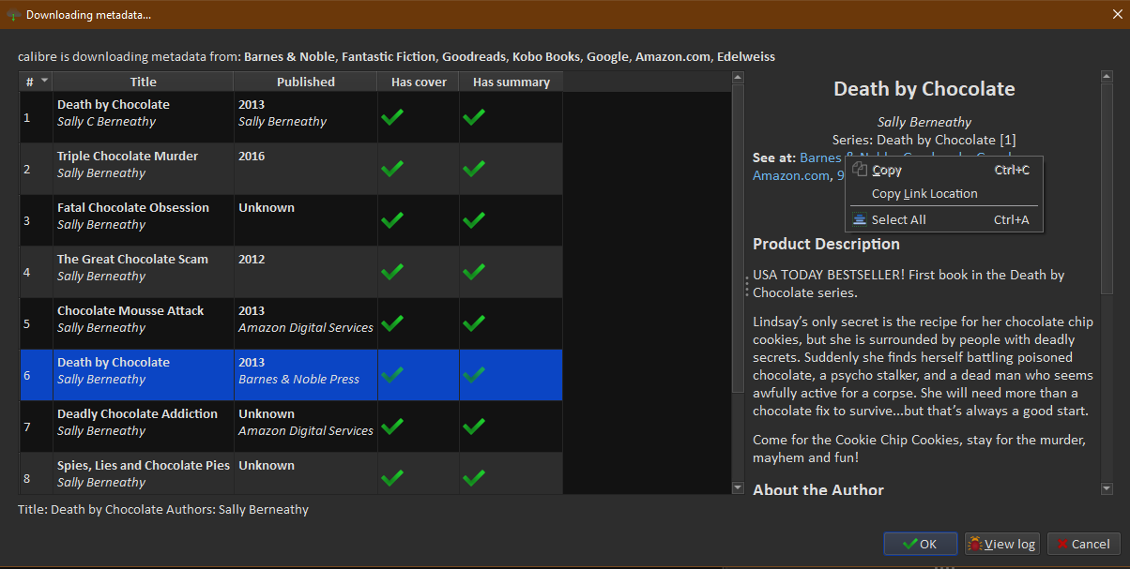The width and height of the screenshot is (1130, 569).
Task: Select the Fatal Chocolate Obsession title cell
Action: 144,220
